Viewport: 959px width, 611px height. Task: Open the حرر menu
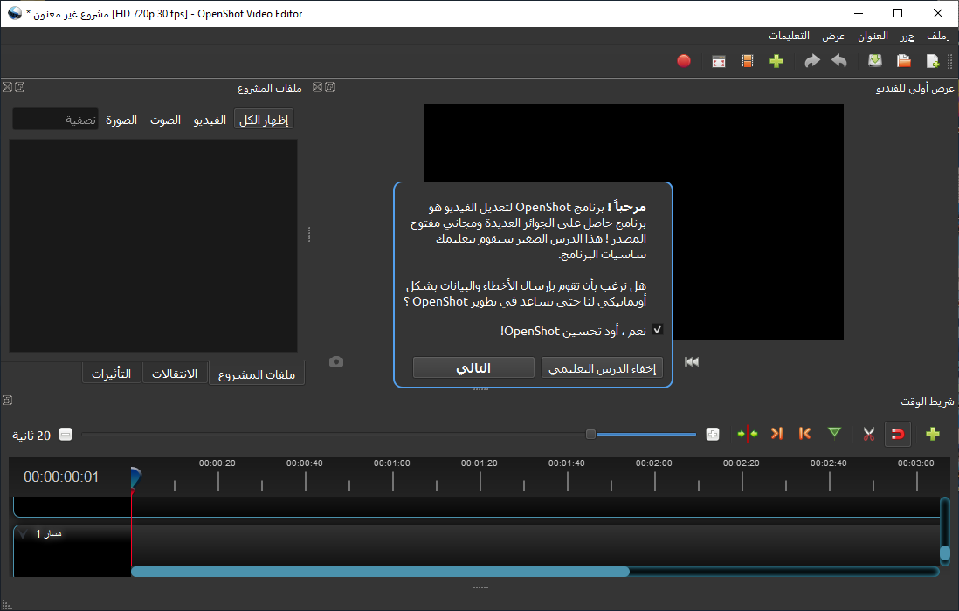(x=907, y=36)
